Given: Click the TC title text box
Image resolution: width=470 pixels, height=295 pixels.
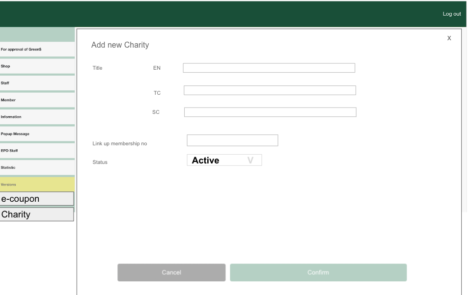Looking at the screenshot, I should pyautogui.click(x=270, y=90).
